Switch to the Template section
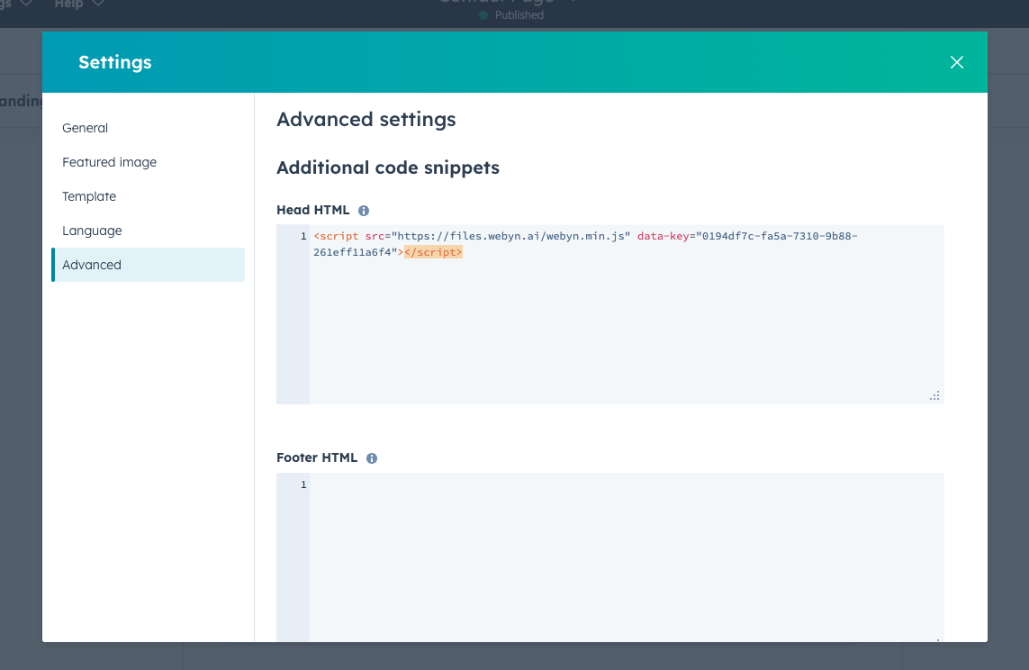This screenshot has height=670, width=1029. click(x=148, y=196)
